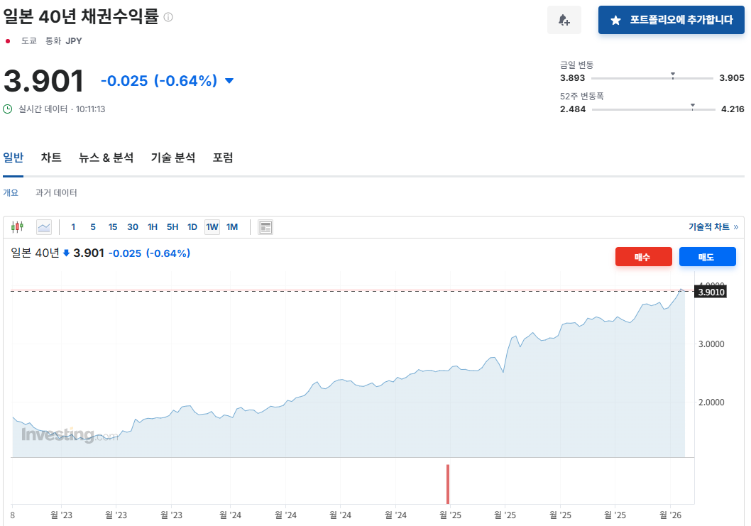
Task: Select the candlestick chart type icon
Action: pyautogui.click(x=17, y=226)
